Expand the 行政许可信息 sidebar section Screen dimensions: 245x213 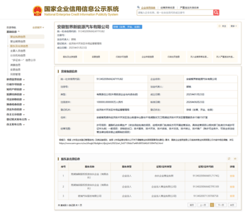16,84
